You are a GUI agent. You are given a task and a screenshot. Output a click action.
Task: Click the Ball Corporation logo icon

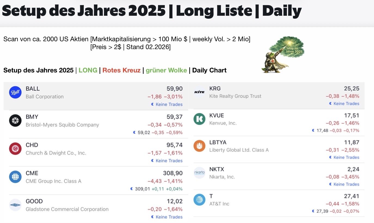tap(15, 93)
